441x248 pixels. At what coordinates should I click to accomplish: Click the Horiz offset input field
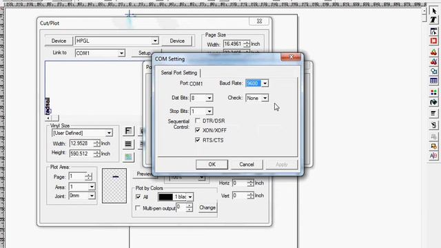tap(240, 183)
